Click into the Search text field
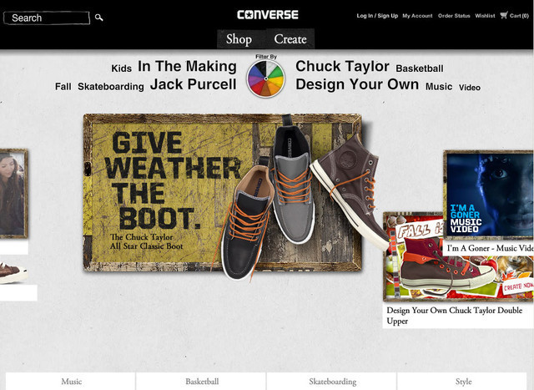The image size is (534, 390). tap(47, 18)
